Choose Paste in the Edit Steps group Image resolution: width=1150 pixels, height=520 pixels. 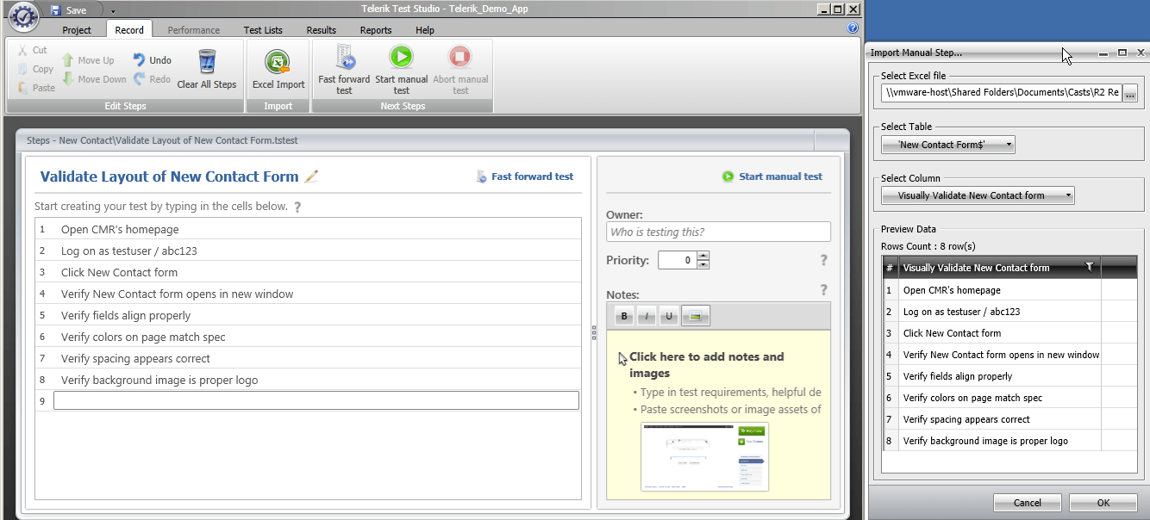pyautogui.click(x=36, y=88)
